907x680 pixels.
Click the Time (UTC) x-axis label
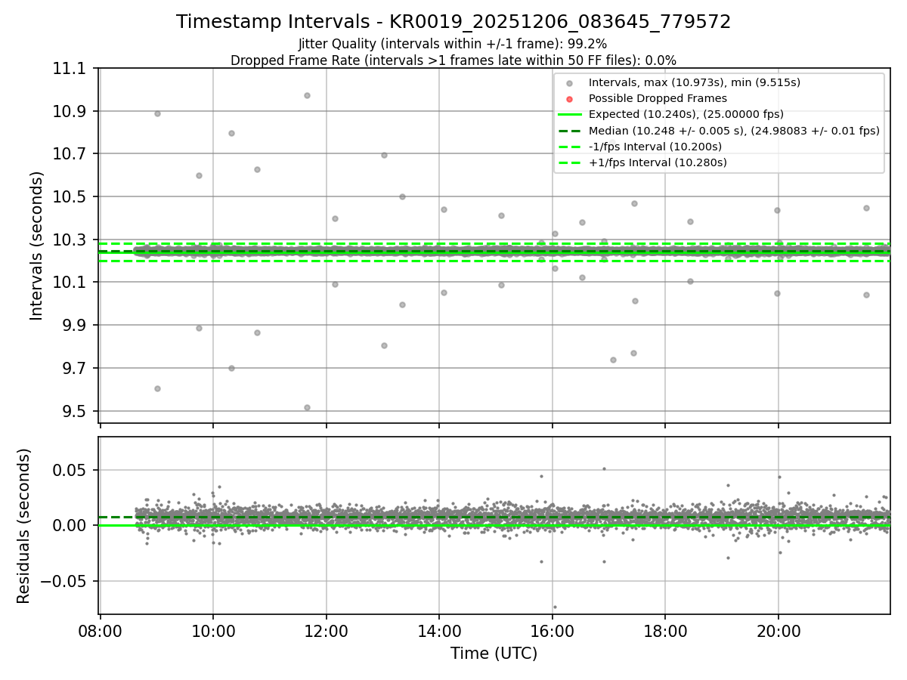(x=494, y=654)
